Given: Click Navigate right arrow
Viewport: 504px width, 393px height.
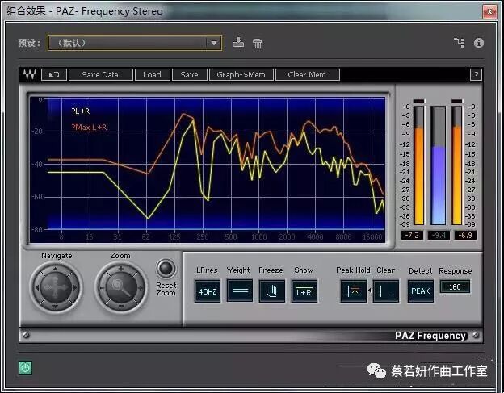Looking at the screenshot, I should [75, 287].
